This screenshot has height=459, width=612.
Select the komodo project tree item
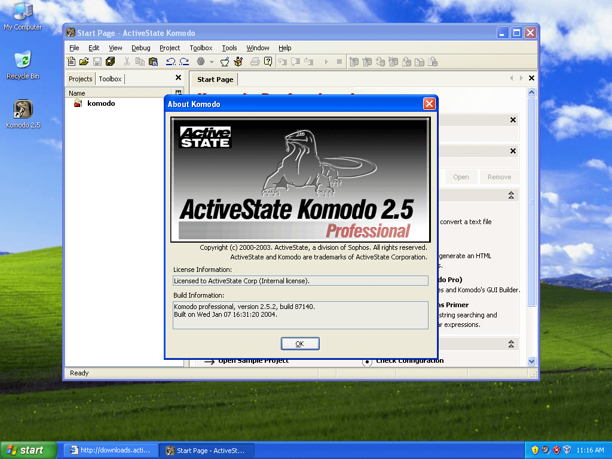point(101,103)
